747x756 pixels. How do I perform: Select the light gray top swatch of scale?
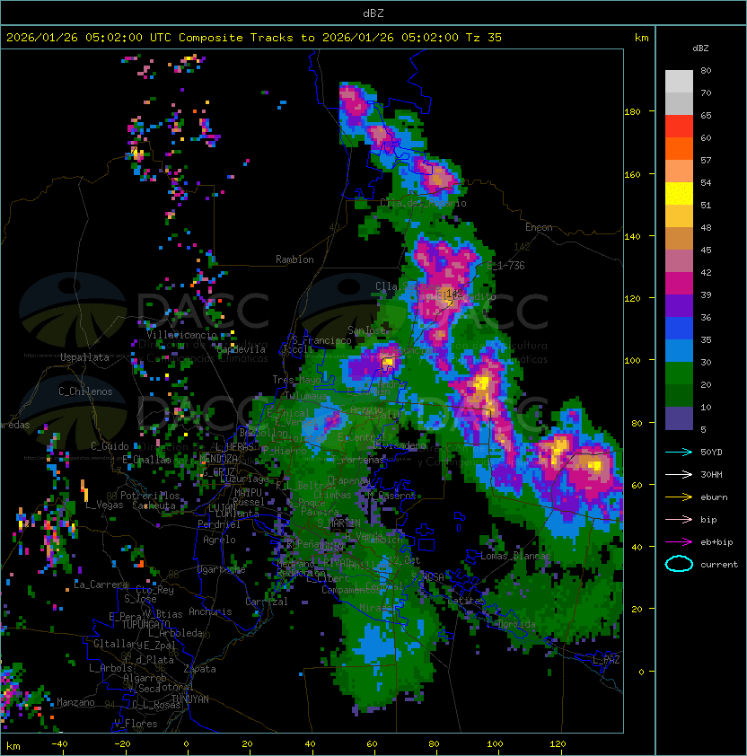click(x=679, y=82)
